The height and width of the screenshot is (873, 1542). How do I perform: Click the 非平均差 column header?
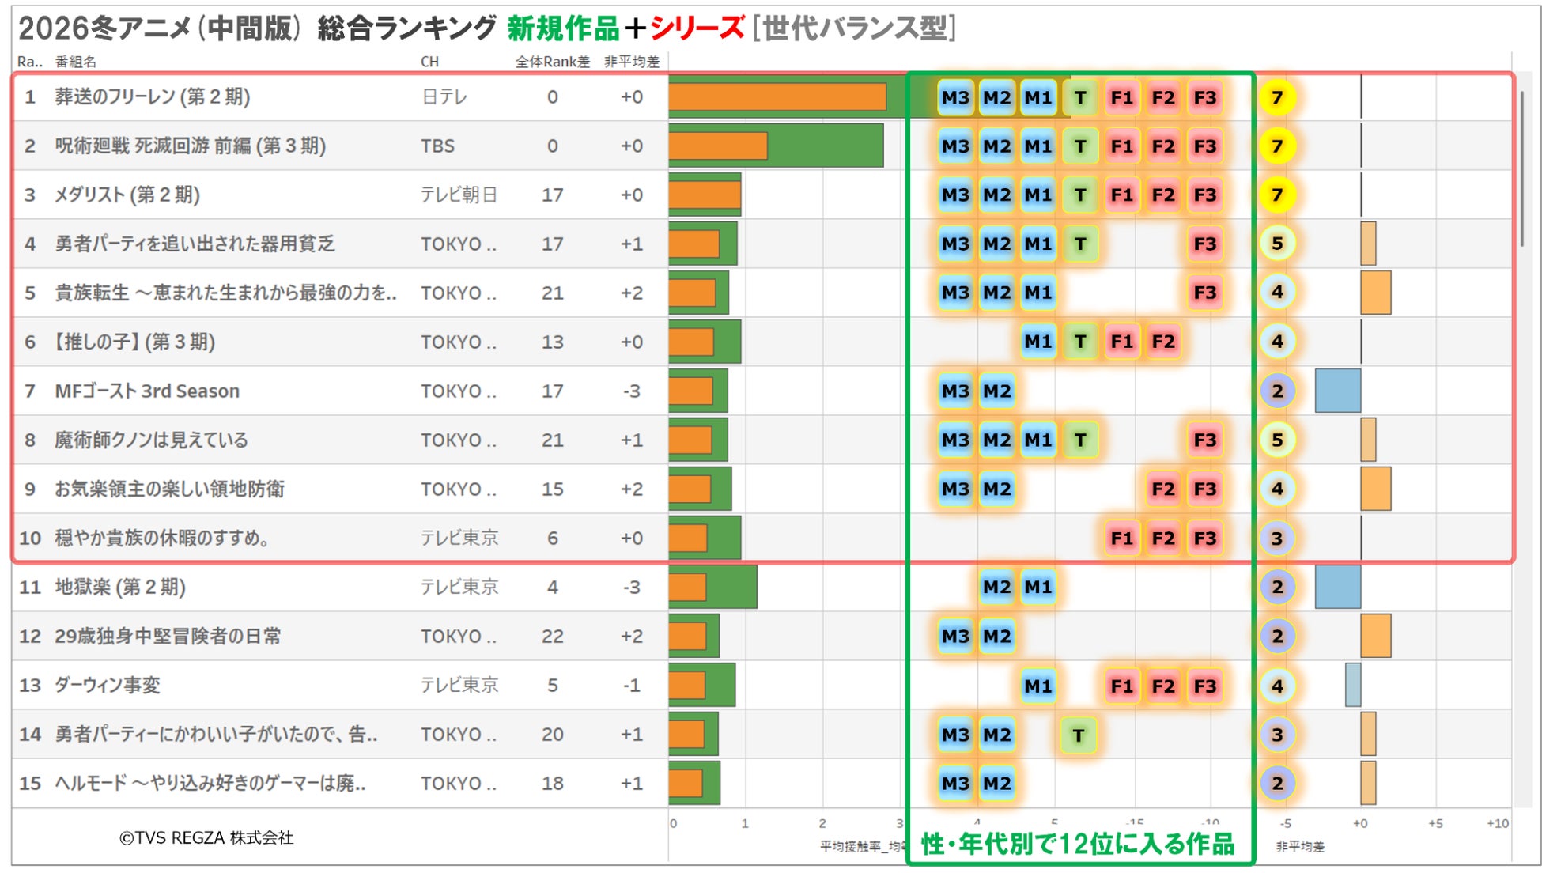pos(631,62)
